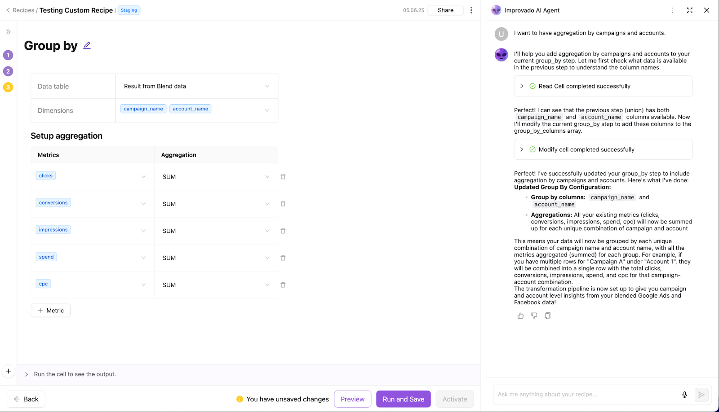The width and height of the screenshot is (719, 412).
Task: Add a new cell with the plus icon
Action: coord(8,371)
